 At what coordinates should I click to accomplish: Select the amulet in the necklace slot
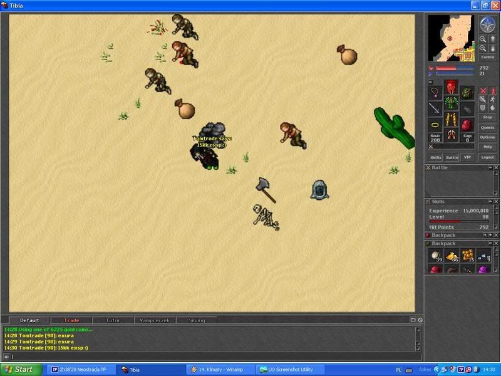point(435,93)
